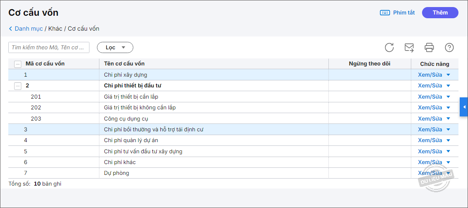This screenshot has width=468, height=208.
Task: Click Phím tắt link
Action: [404, 13]
